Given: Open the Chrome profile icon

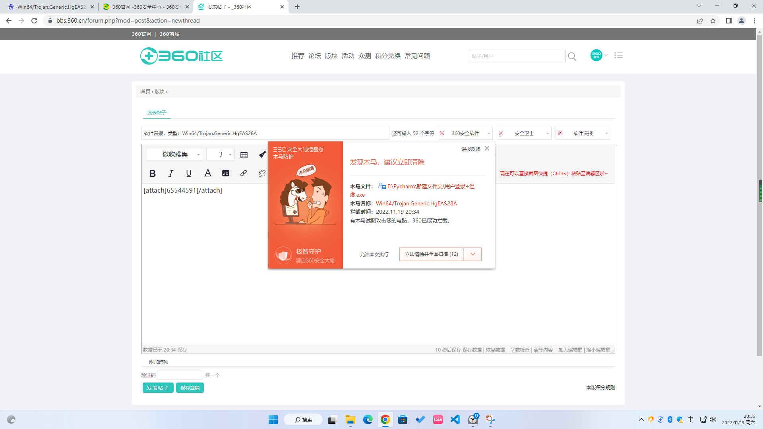Looking at the screenshot, I should (741, 21).
